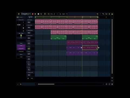Adjust the channel volume fader in inspector

(19, 25)
